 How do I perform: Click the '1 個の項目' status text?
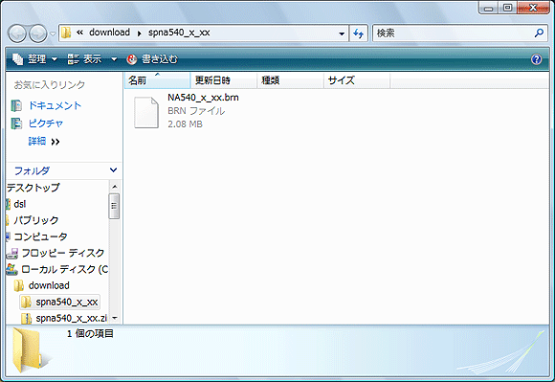(90, 333)
